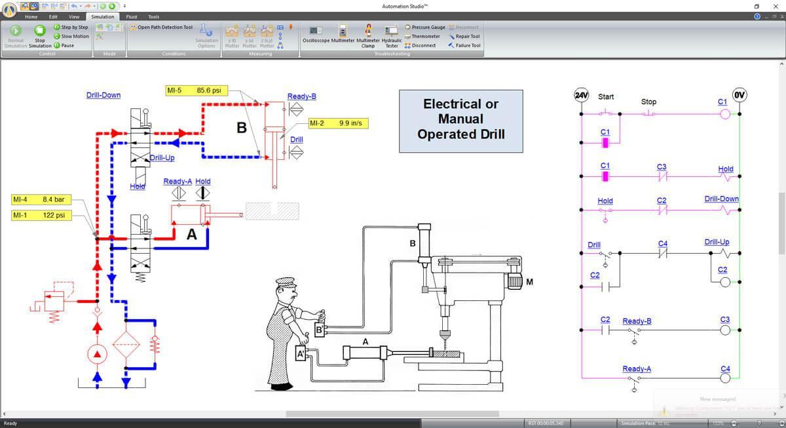This screenshot has height=428, width=786.
Task: Click the Open Path Detection Tool button
Action: click(160, 27)
